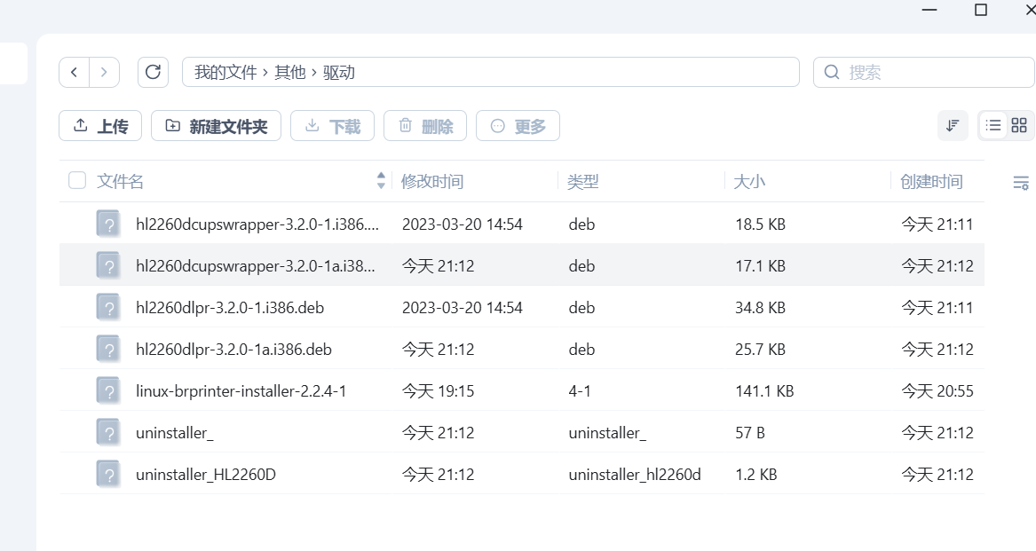Image resolution: width=1036 pixels, height=551 pixels.
Task: Click the size value 1.2 KB
Action: 755,475
